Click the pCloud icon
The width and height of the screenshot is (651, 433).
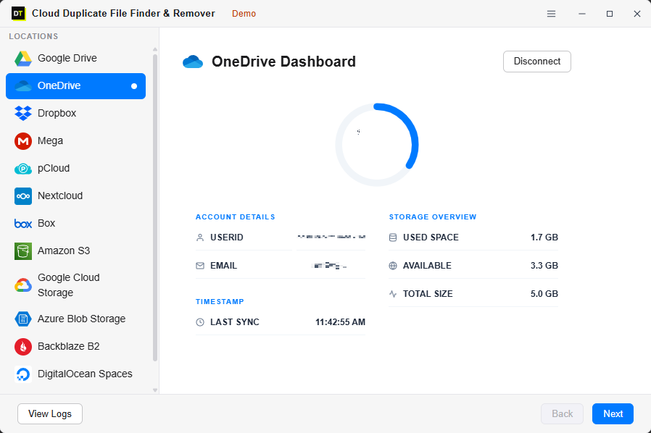coord(23,169)
